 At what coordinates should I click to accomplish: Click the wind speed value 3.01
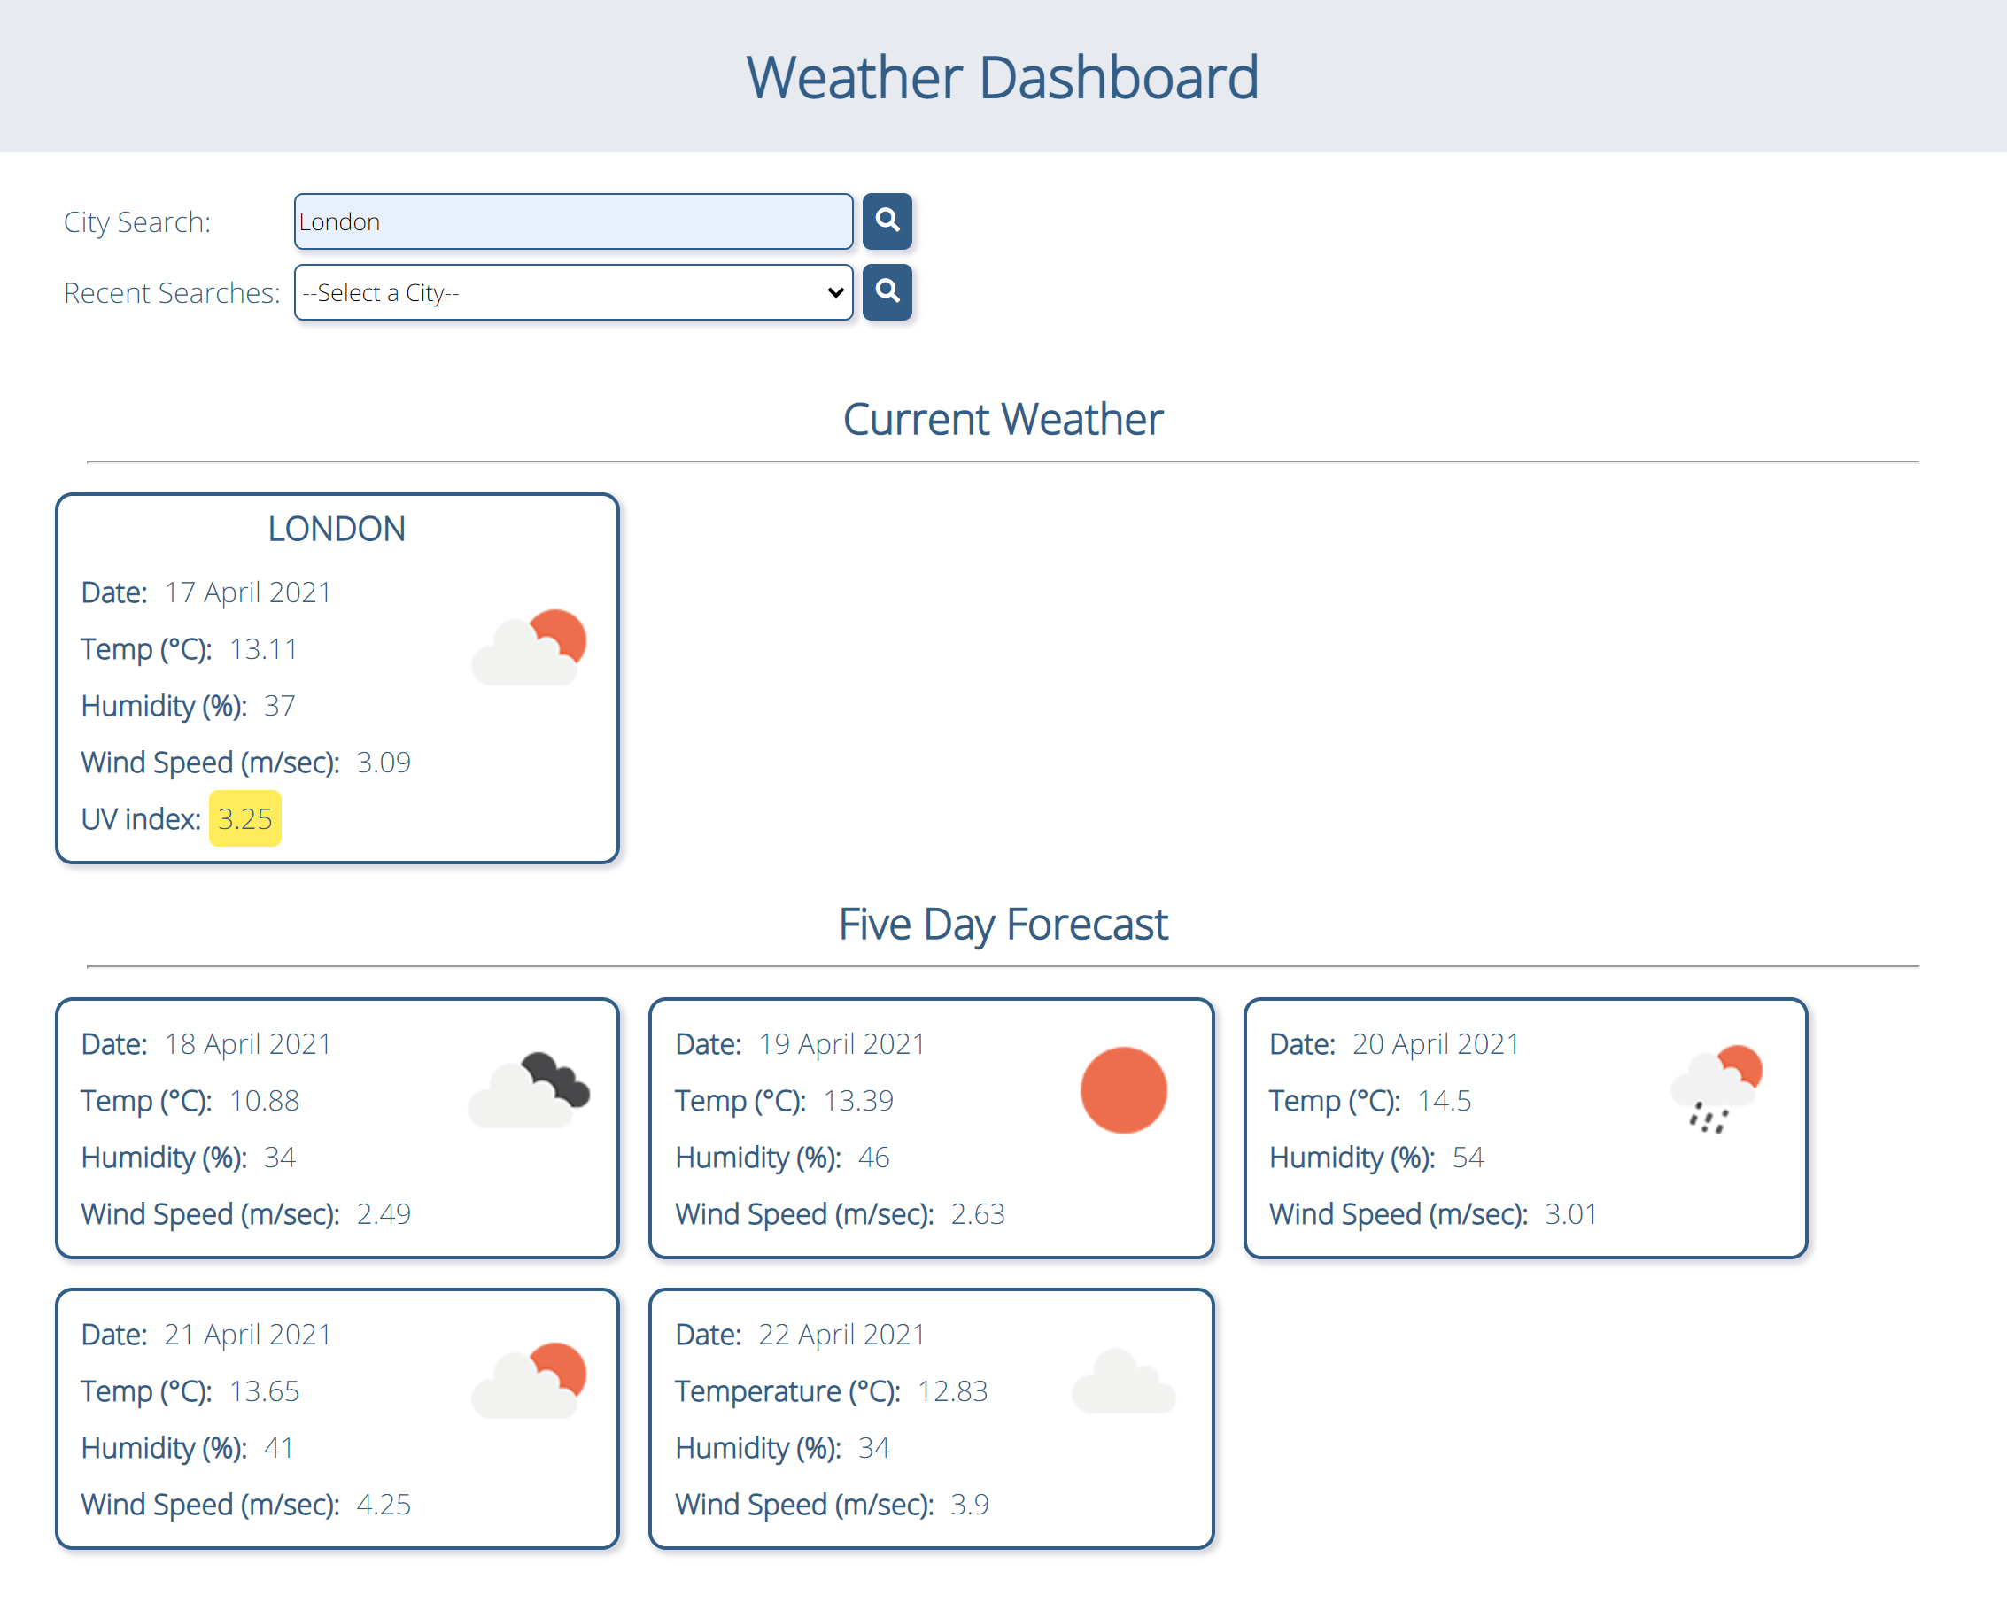click(x=1570, y=1214)
